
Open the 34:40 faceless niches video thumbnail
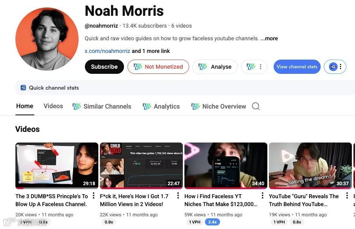226,166
